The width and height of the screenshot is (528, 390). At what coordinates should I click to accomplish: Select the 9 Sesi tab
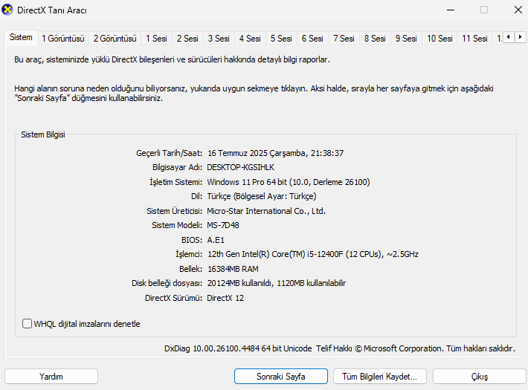[406, 39]
